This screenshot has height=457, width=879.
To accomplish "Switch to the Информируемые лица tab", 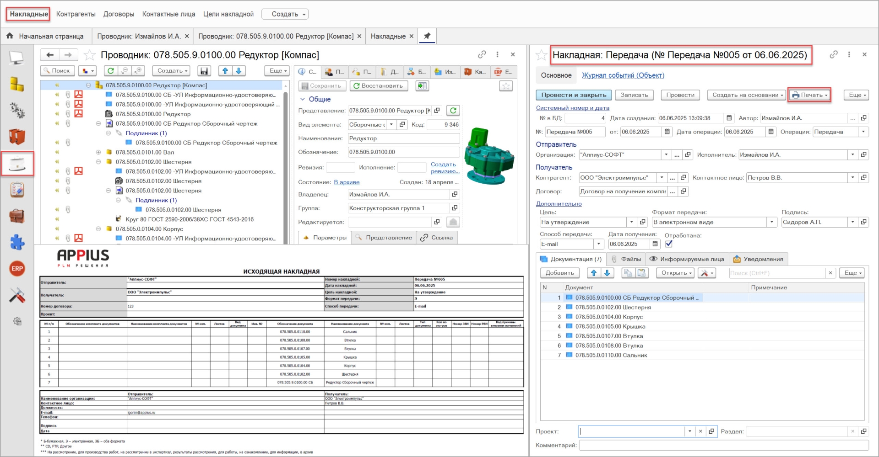I will [687, 259].
